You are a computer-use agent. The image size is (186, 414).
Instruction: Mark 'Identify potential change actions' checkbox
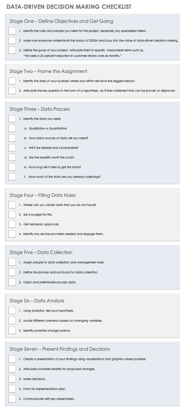click(12, 330)
